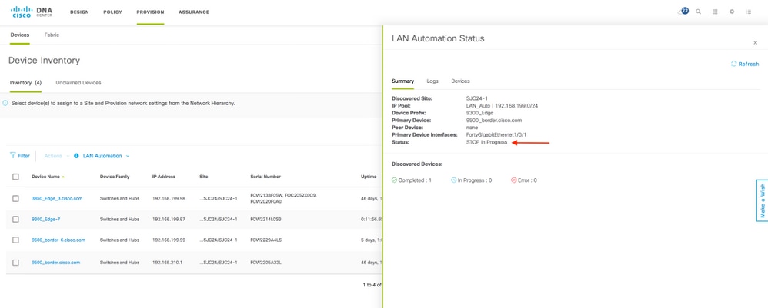Screen dimensions: 768x308
Task: Click the Make a Wish side tab
Action: coord(762,200)
